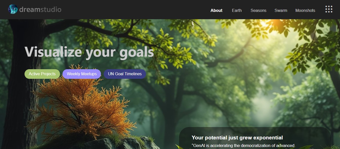Click the large dark tree trunk
The image size is (340, 149).
pyautogui.click(x=22, y=83)
